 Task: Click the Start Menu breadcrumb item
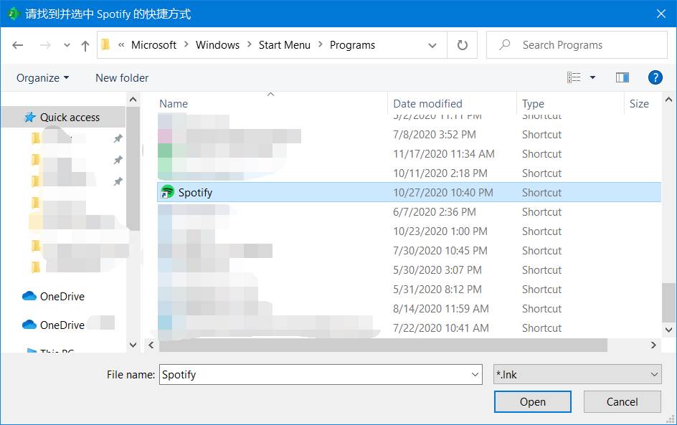point(284,44)
